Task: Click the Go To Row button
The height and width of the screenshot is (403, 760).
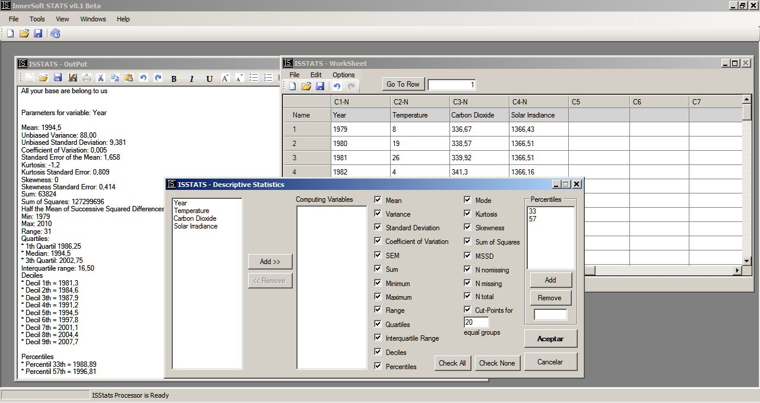Action: pyautogui.click(x=403, y=84)
